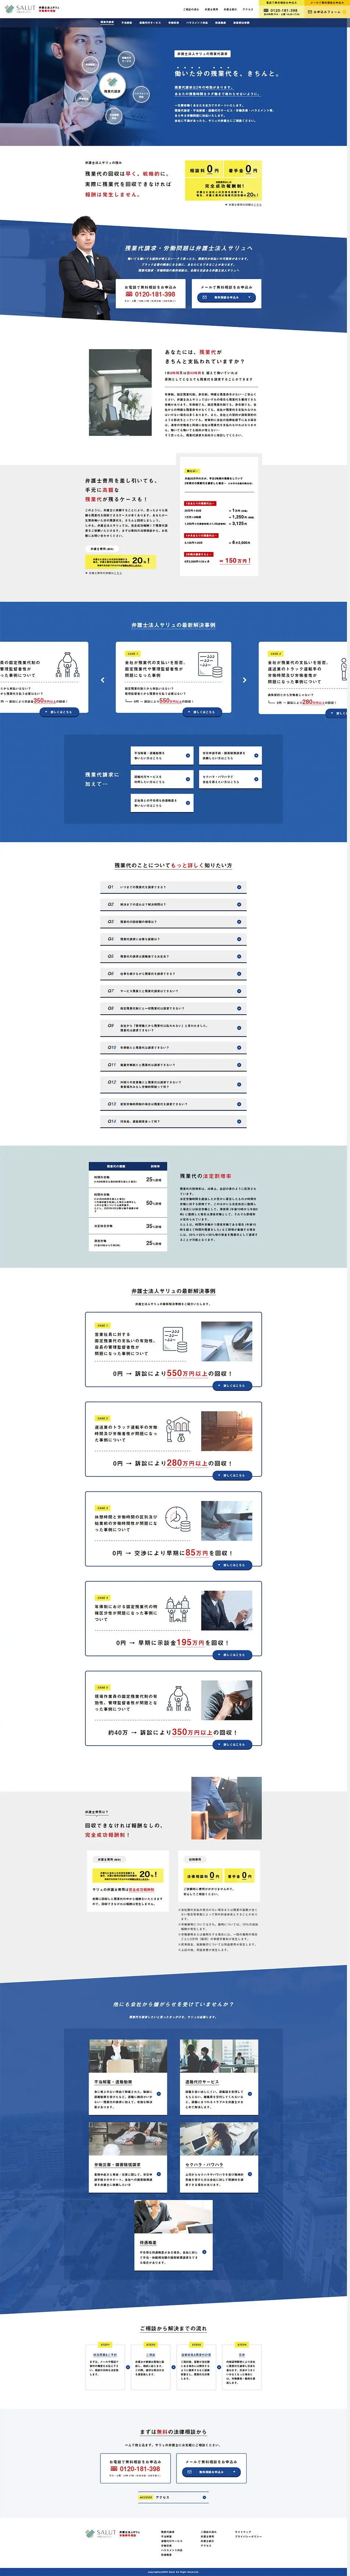The image size is (350, 2576).
Task: Expand Q8 about 固定残業代制
Action: [174, 1008]
